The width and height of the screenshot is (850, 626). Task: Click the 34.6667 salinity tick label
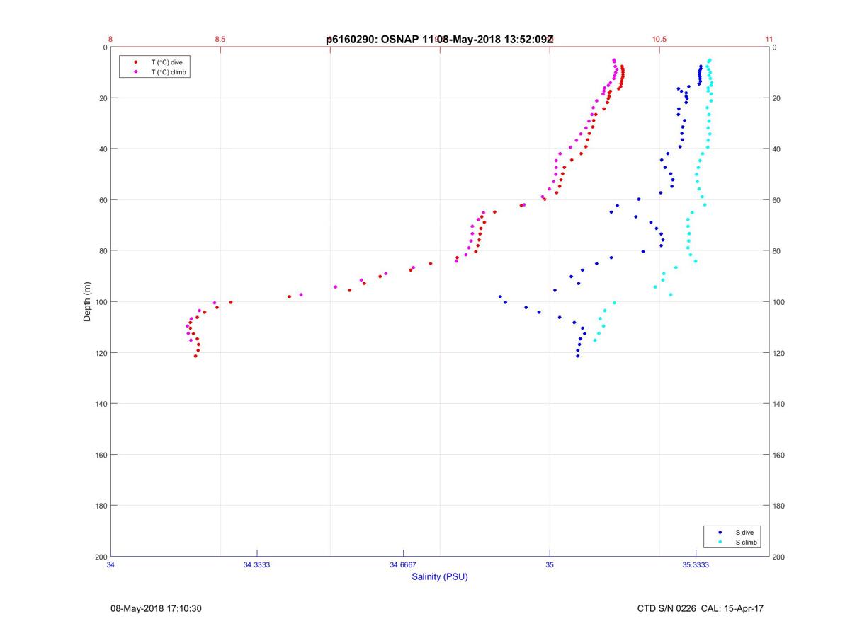pos(403,564)
